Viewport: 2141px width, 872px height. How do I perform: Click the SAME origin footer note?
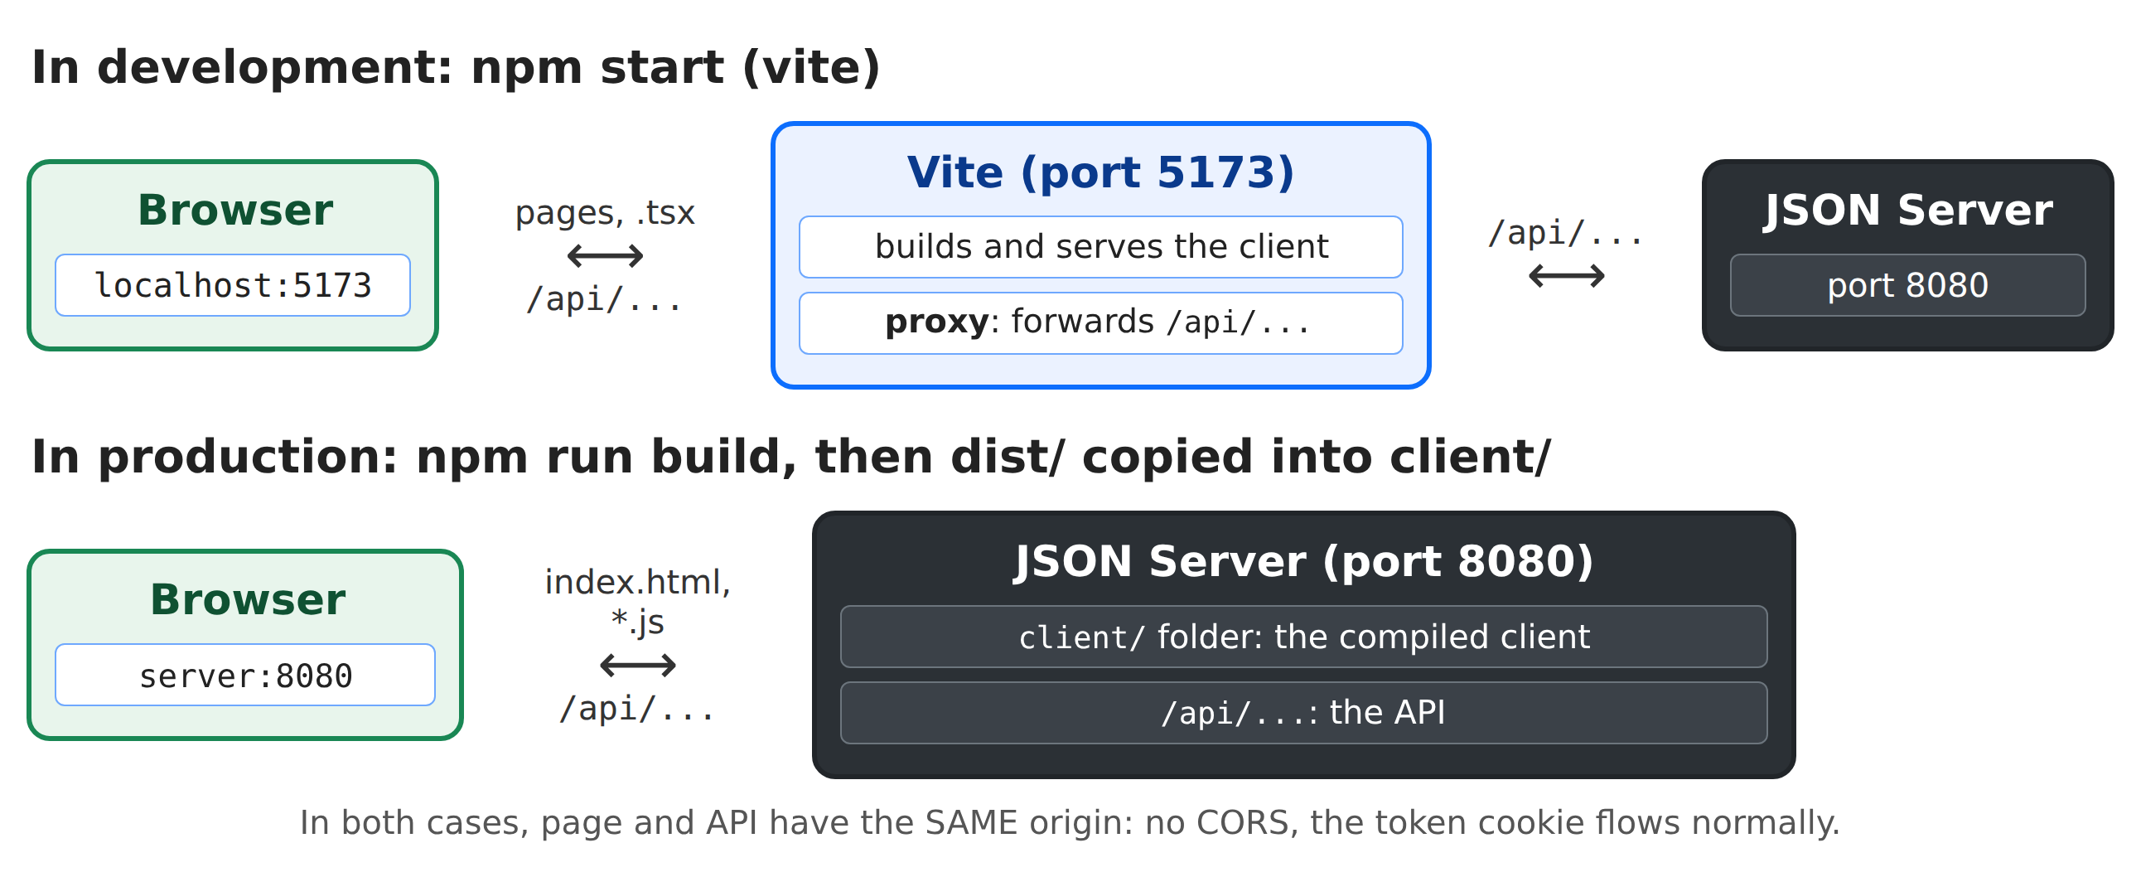click(x=1070, y=823)
